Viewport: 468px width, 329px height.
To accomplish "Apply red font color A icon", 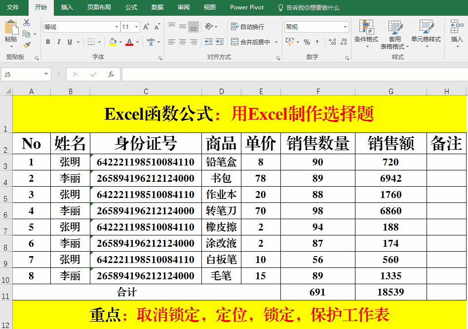I will click(x=129, y=42).
